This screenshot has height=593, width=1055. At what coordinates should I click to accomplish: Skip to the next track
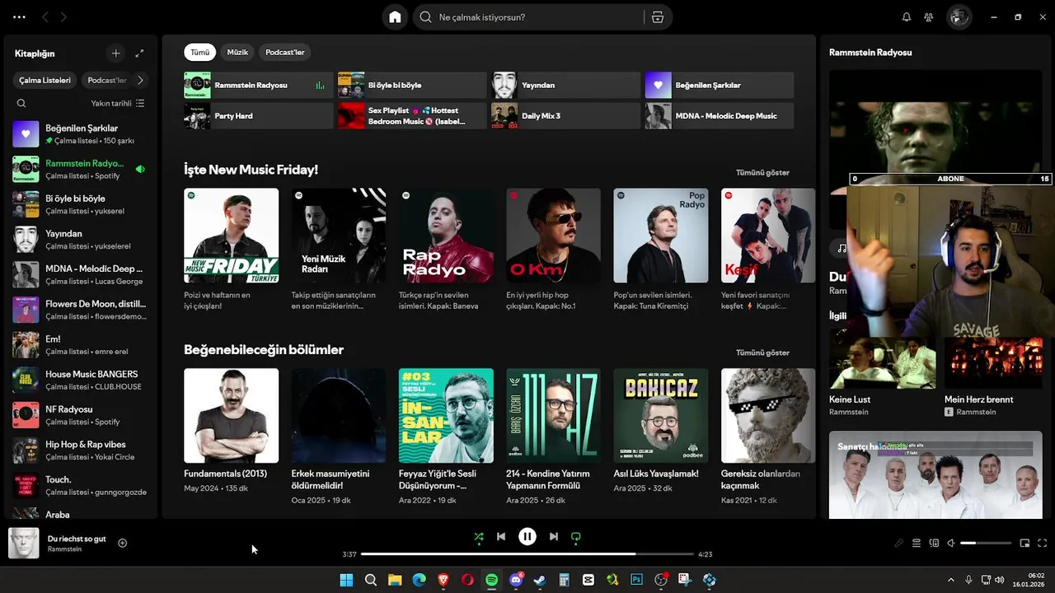(554, 536)
